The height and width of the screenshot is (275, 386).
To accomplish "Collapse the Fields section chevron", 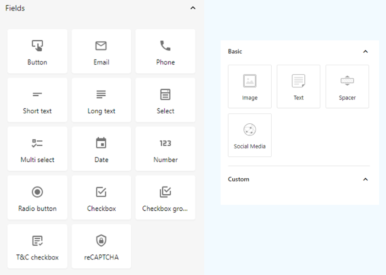I will pos(193,8).
